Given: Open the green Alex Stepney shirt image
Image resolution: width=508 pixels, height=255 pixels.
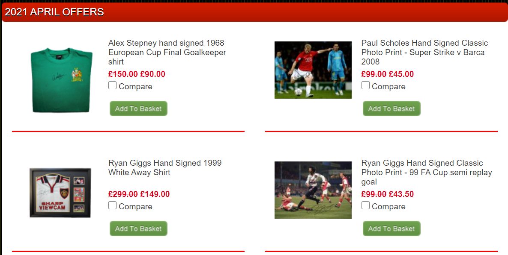Looking at the screenshot, I should pos(62,80).
